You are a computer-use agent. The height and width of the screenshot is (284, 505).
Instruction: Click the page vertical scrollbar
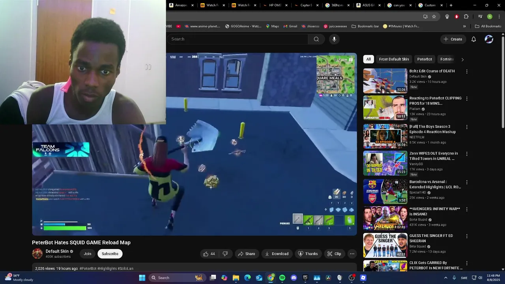503,83
